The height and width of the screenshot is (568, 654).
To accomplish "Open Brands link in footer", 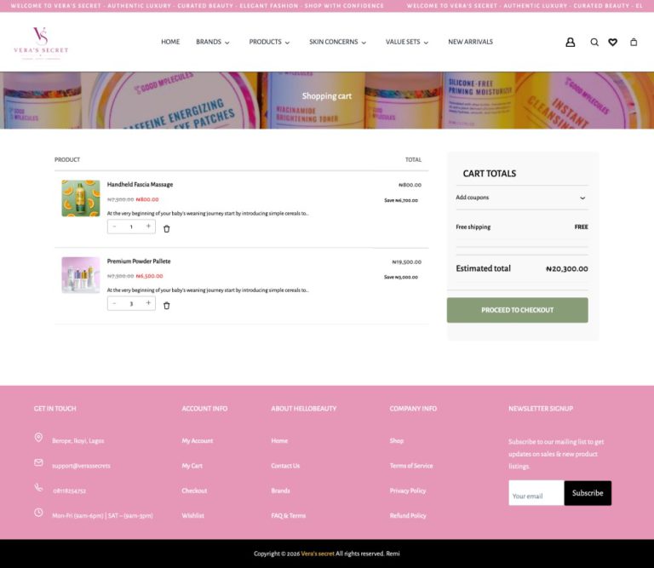I will 280,491.
